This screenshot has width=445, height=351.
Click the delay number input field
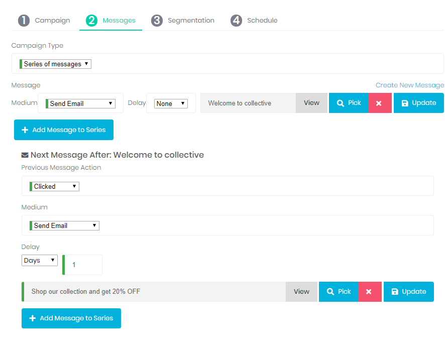pos(84,265)
